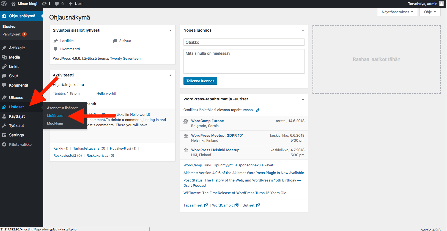Click the Linkit chain icon
This screenshot has height=231, width=447.
point(4,67)
